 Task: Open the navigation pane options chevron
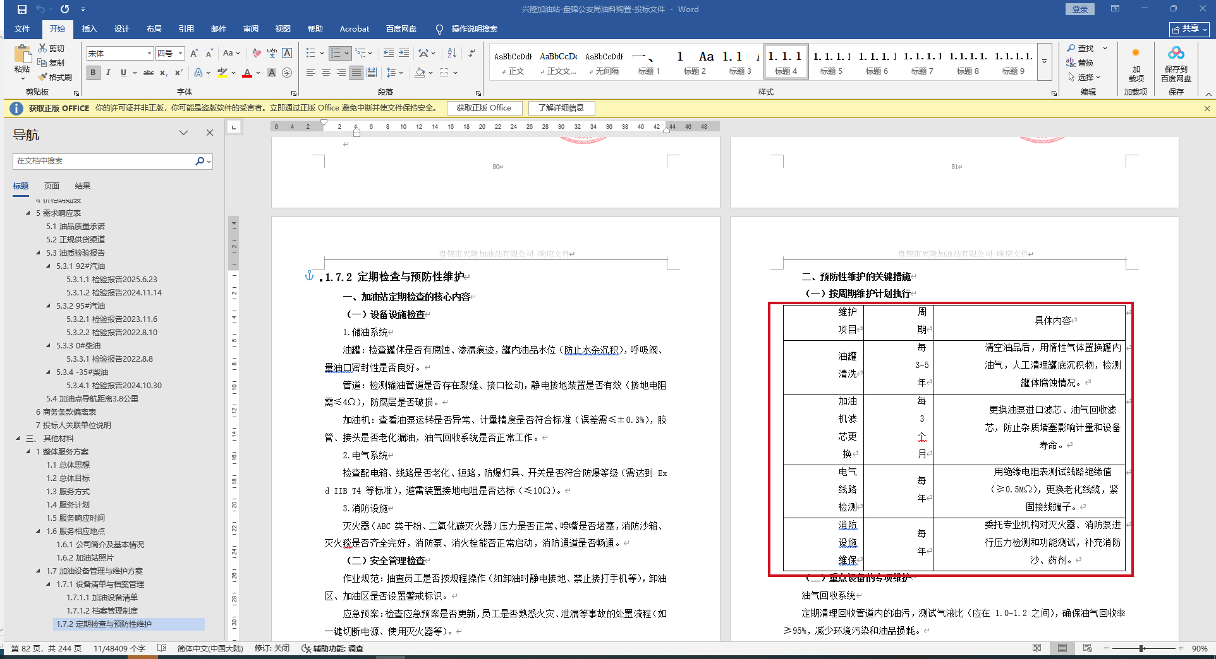183,133
